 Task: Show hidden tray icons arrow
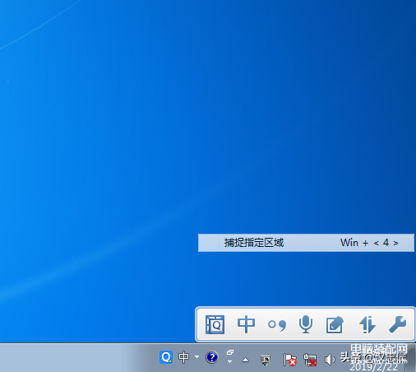[x=246, y=360]
